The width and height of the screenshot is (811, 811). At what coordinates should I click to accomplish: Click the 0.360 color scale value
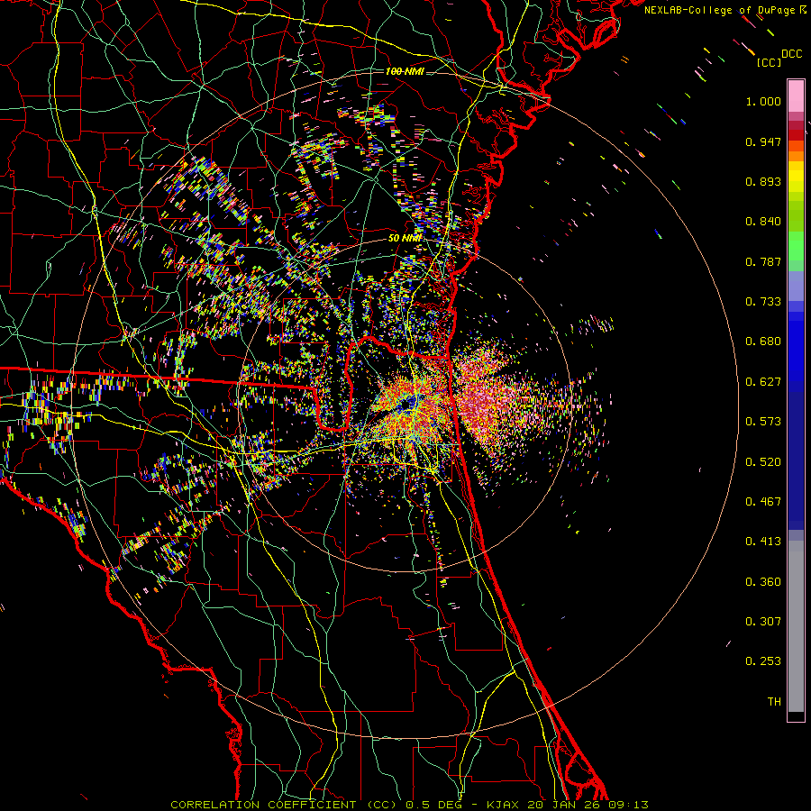(x=763, y=582)
